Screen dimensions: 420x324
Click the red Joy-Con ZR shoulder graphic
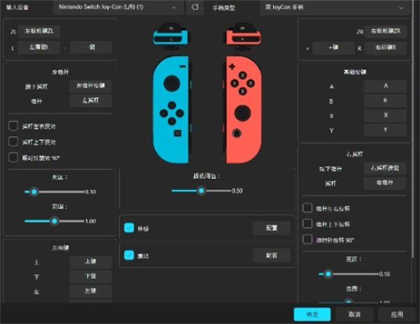click(242, 28)
